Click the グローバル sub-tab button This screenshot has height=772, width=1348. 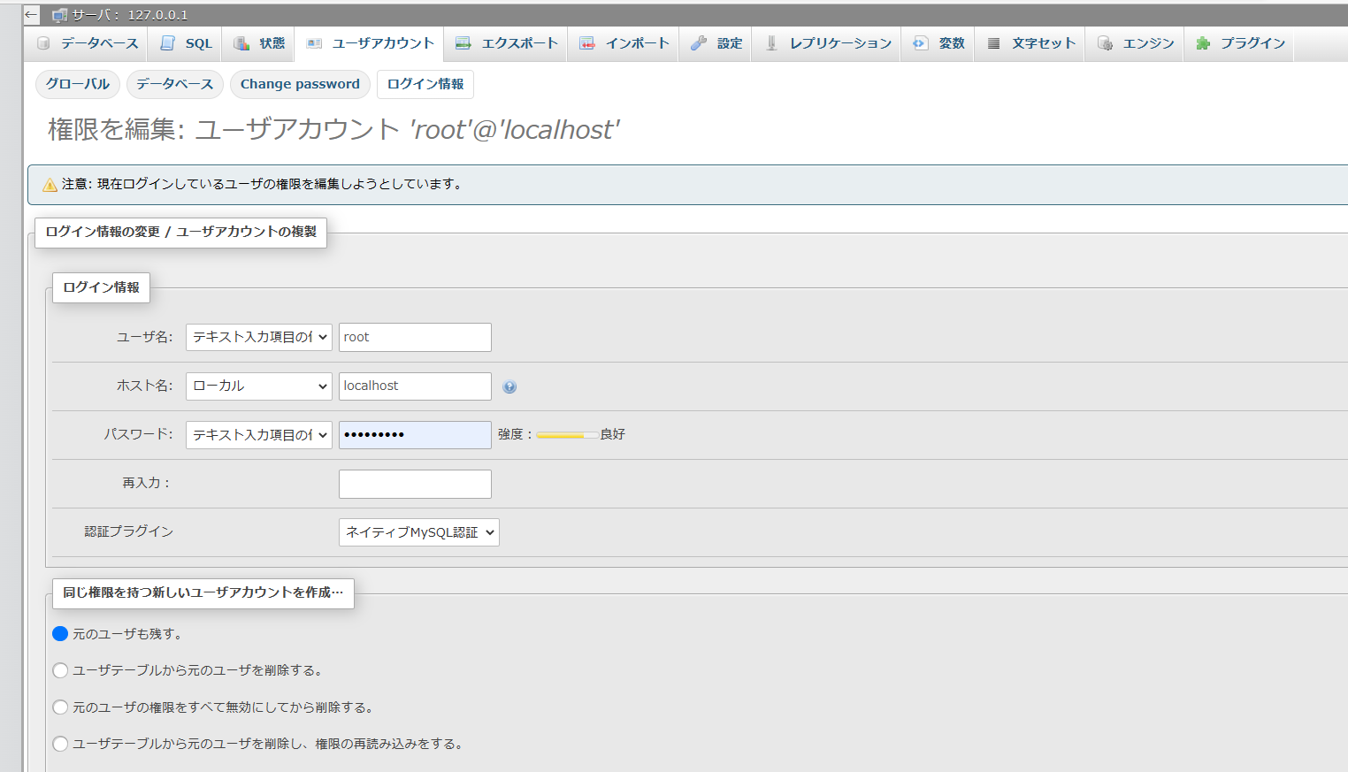point(78,84)
